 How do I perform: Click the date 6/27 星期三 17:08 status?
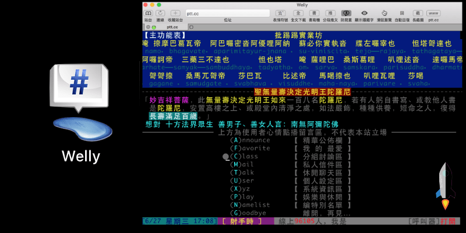180,221
